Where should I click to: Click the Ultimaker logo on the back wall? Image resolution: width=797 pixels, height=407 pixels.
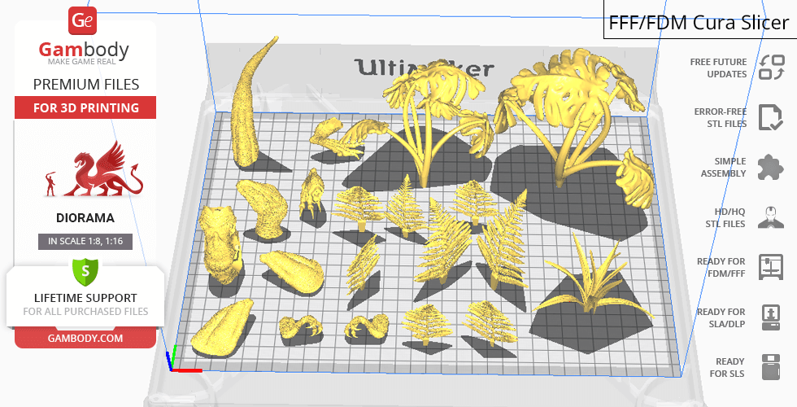(423, 67)
